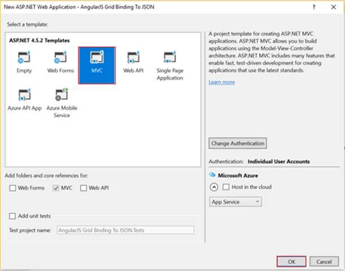Confirm the dialog with OK
345x271 pixels.
(291, 261)
